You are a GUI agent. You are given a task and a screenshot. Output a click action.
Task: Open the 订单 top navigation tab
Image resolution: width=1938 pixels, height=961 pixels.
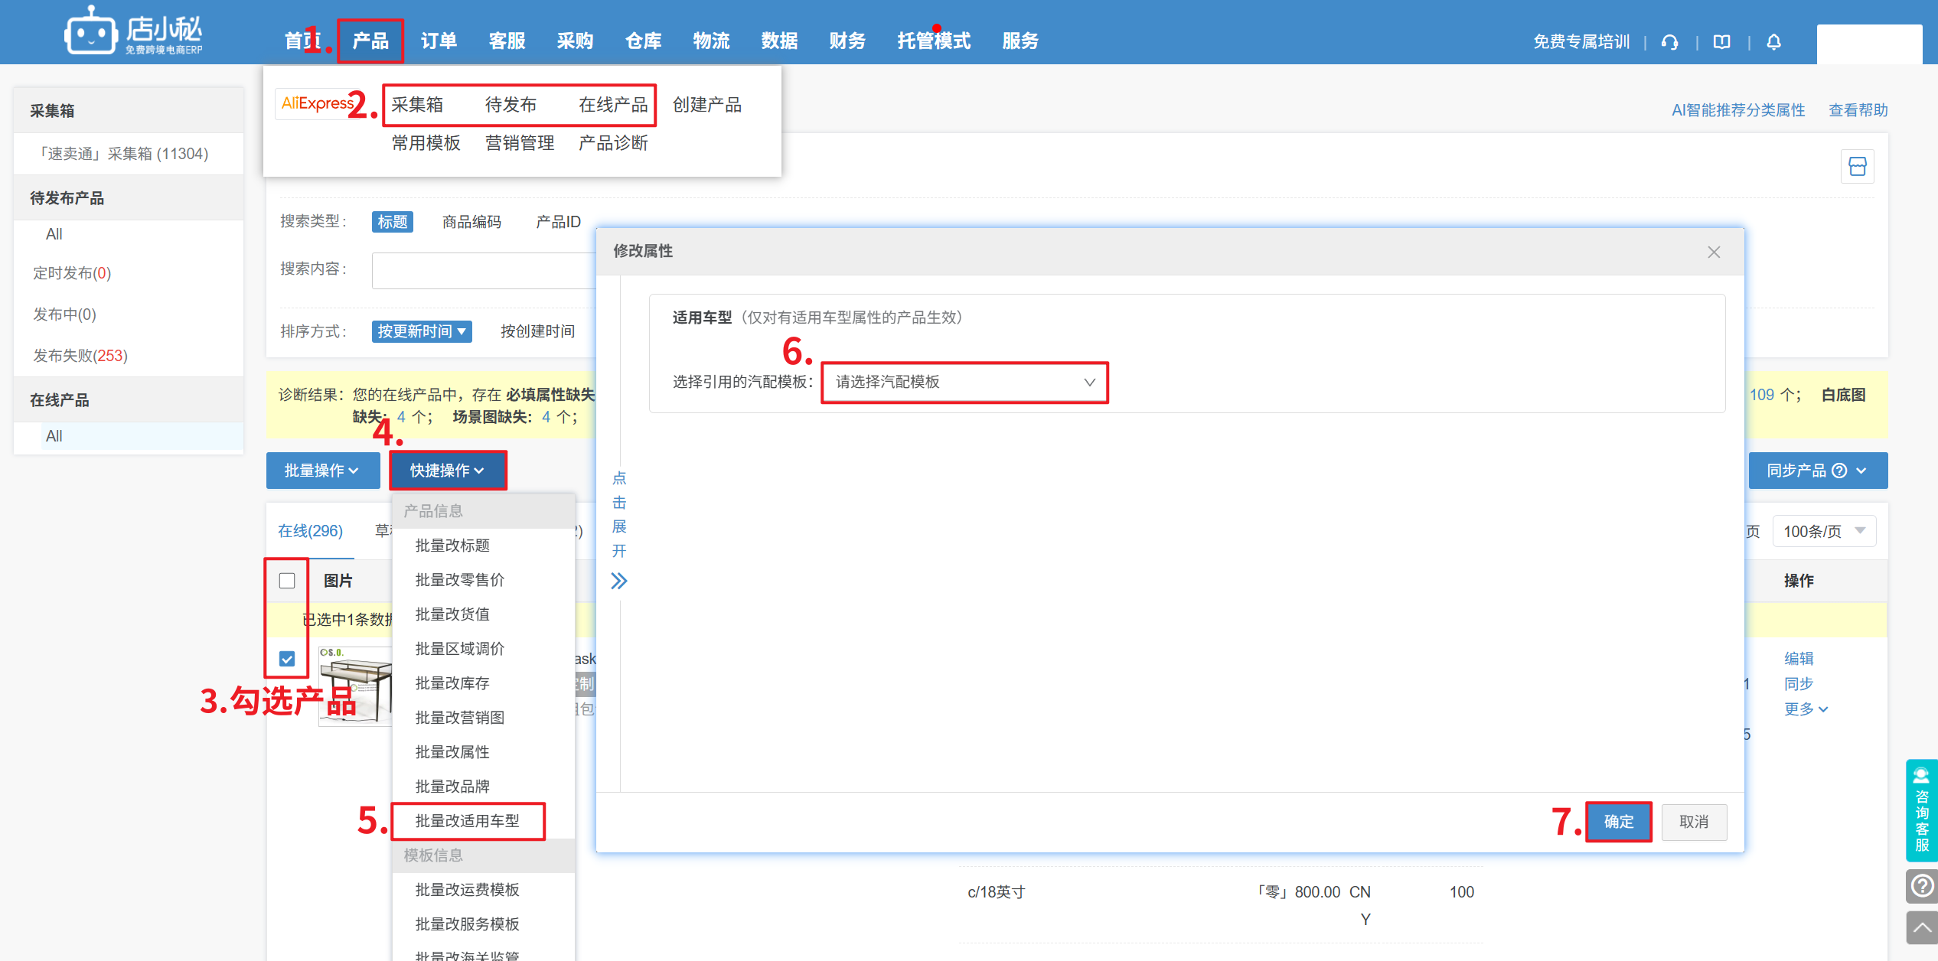pos(439,41)
